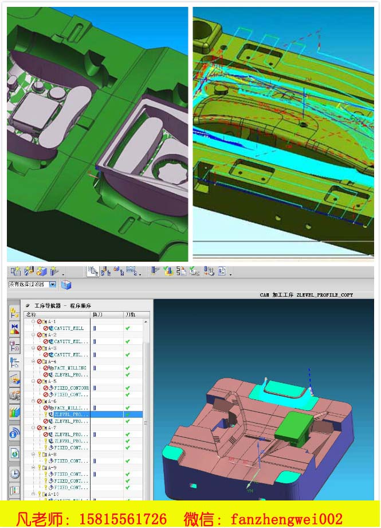Select the CAVITY_MILL operation under A-1
This screenshot has width=381, height=528.
(x=69, y=328)
